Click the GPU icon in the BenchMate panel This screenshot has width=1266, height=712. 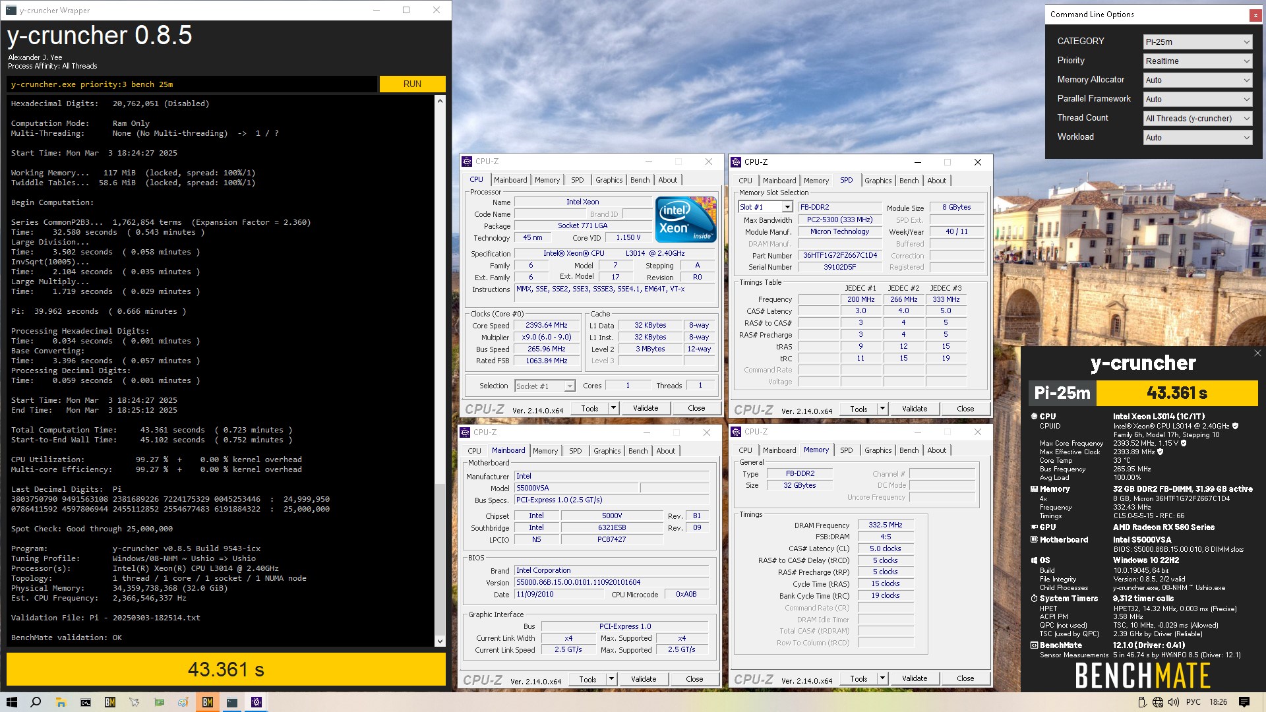[x=1034, y=527]
